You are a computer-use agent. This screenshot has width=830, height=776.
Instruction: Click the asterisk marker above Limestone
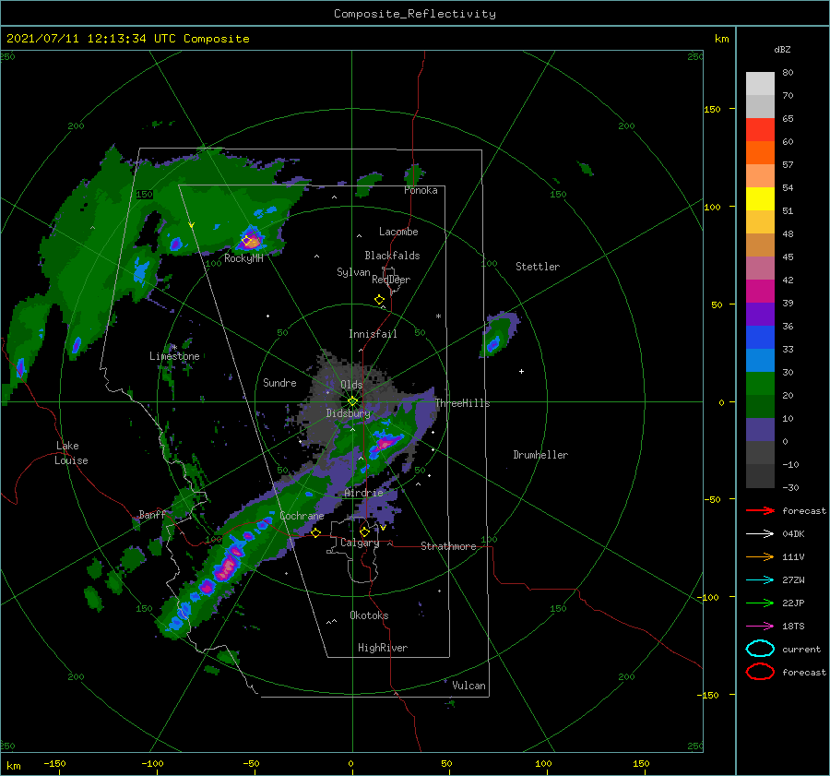pyautogui.click(x=174, y=348)
